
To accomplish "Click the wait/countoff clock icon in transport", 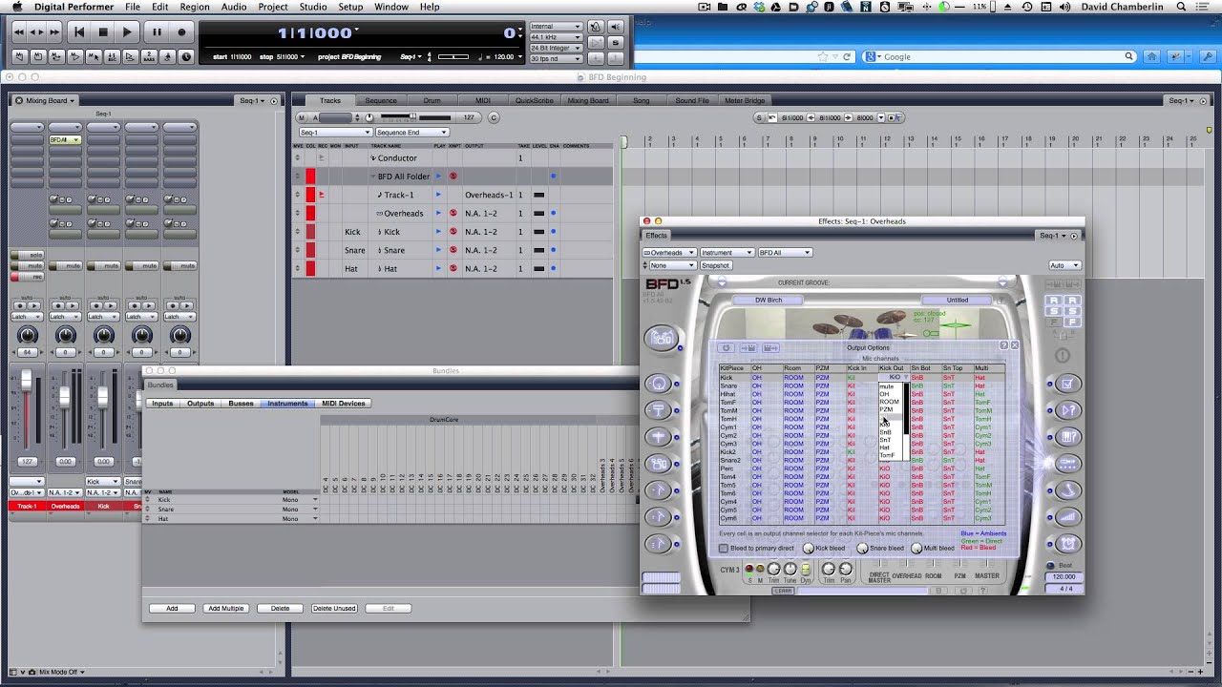I will pyautogui.click(x=186, y=56).
